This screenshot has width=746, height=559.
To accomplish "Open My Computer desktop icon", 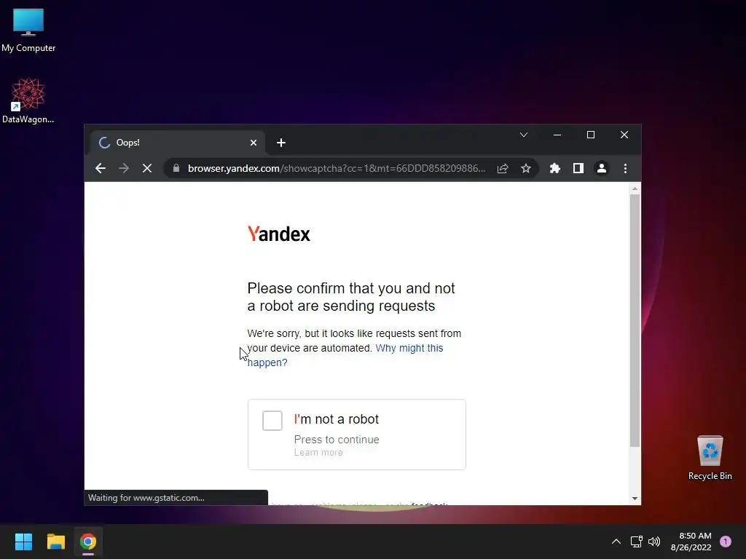I will [28, 31].
